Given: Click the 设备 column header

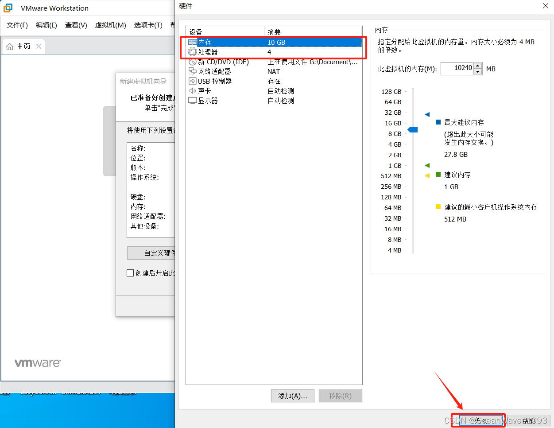Looking at the screenshot, I should [225, 32].
